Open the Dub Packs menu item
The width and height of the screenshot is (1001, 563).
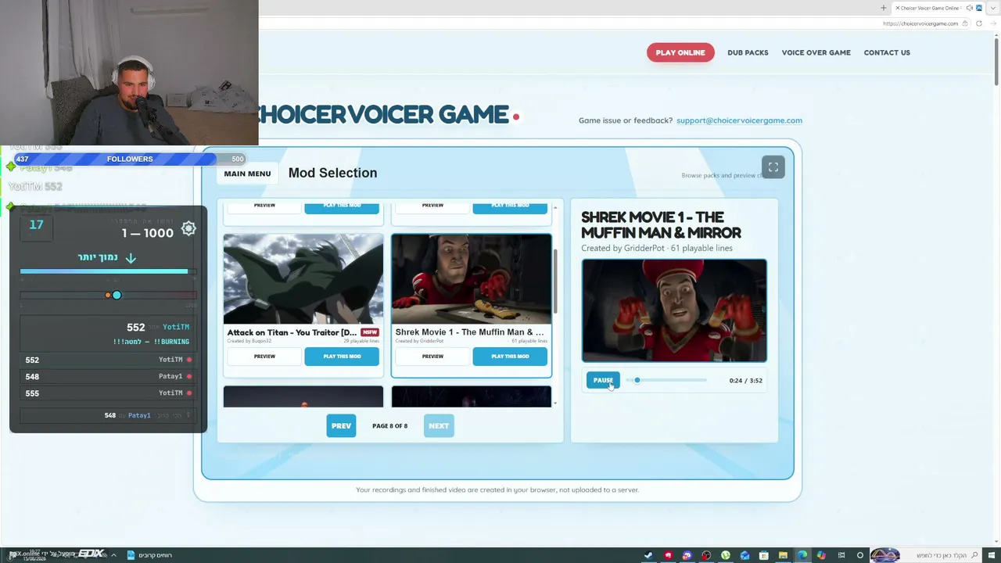pyautogui.click(x=748, y=52)
